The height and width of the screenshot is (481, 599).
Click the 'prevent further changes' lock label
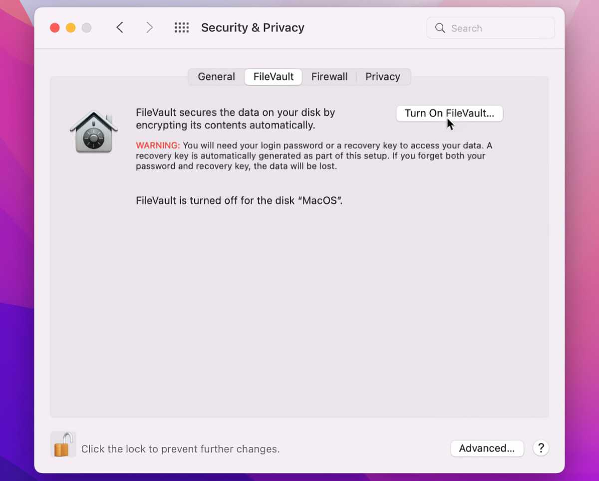[180, 449]
